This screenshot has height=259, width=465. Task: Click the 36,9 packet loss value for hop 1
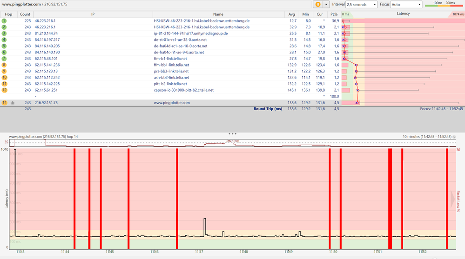click(x=336, y=21)
